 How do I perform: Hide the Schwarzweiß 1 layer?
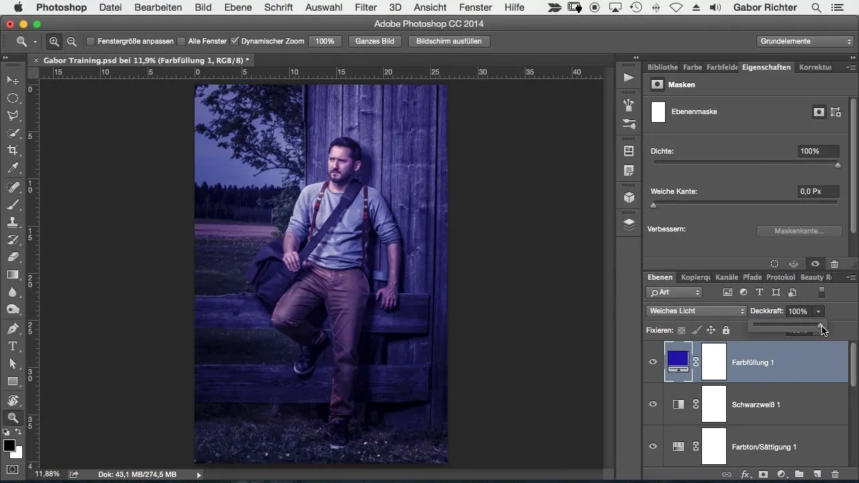[652, 405]
